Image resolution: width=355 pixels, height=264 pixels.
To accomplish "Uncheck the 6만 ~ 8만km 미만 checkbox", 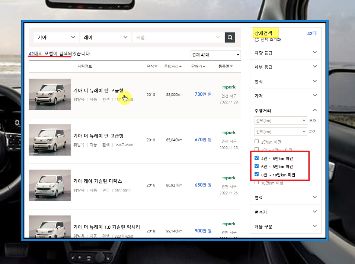I will click(256, 166).
